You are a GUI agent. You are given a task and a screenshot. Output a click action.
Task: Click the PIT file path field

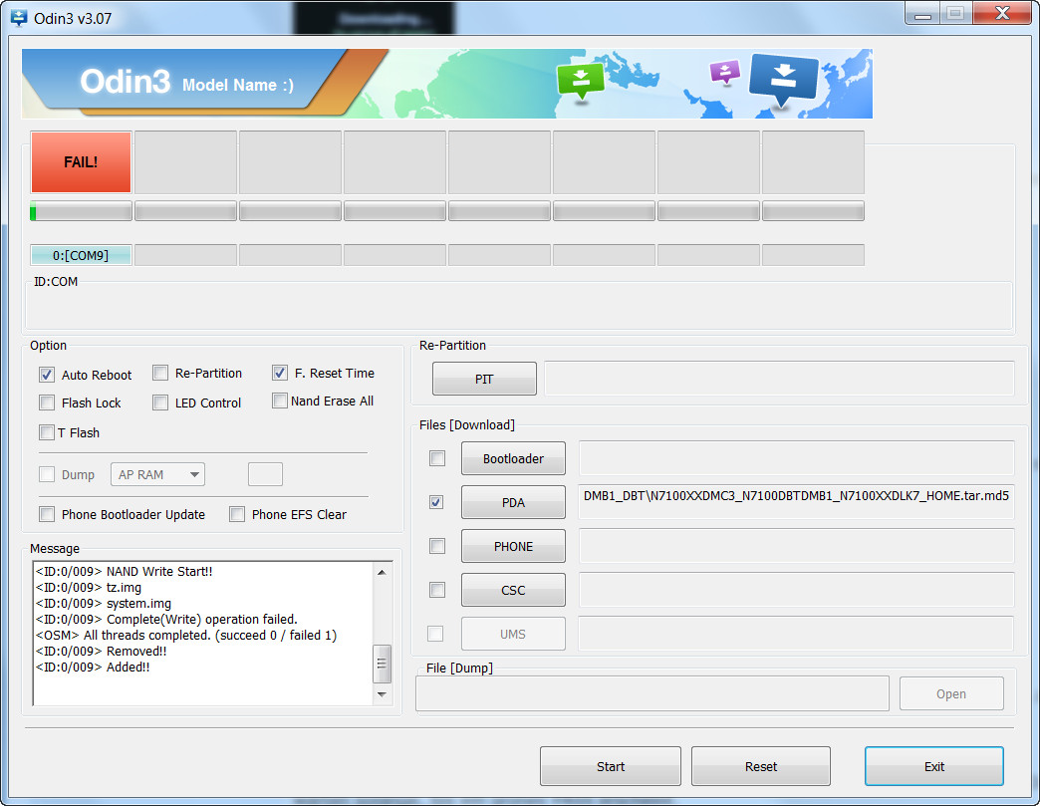click(x=779, y=379)
